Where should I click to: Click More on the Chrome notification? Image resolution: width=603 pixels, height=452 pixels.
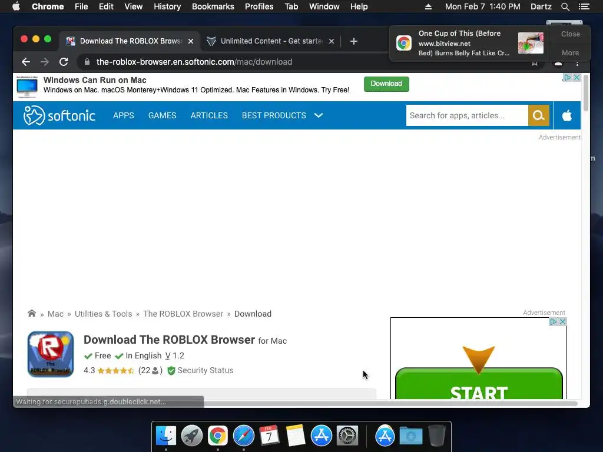(570, 52)
